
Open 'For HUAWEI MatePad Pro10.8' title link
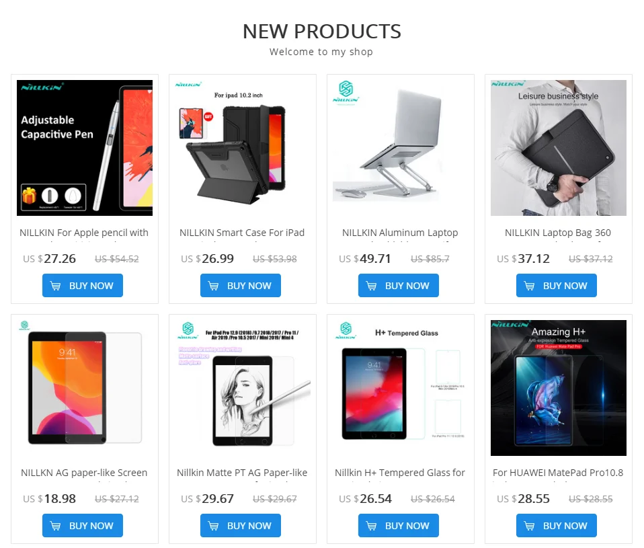(x=558, y=473)
